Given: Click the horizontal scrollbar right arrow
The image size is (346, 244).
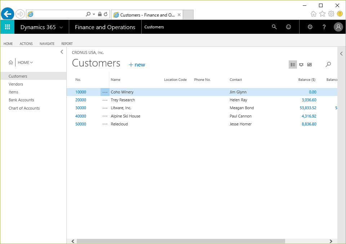Looking at the screenshot, I should [x=331, y=241].
